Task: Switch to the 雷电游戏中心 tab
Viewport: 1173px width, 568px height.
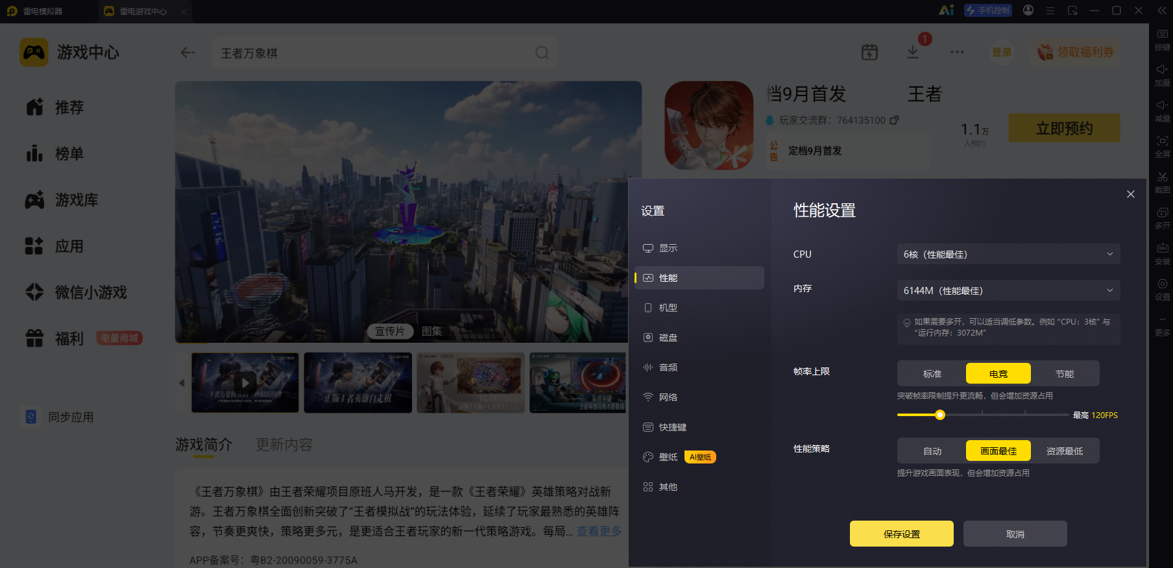Action: (143, 11)
